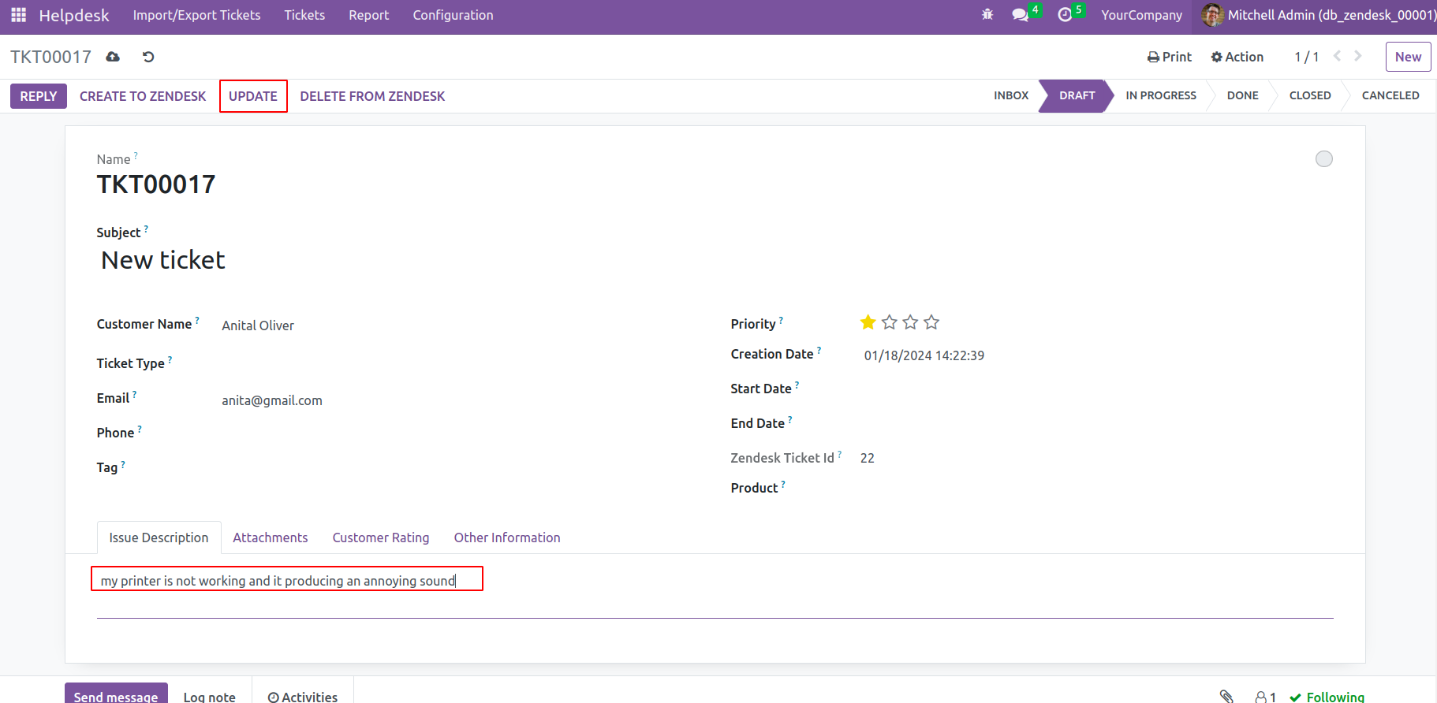The image size is (1437, 703).
Task: Click Customer Name field 'Anital Oliver'
Action: tap(257, 325)
